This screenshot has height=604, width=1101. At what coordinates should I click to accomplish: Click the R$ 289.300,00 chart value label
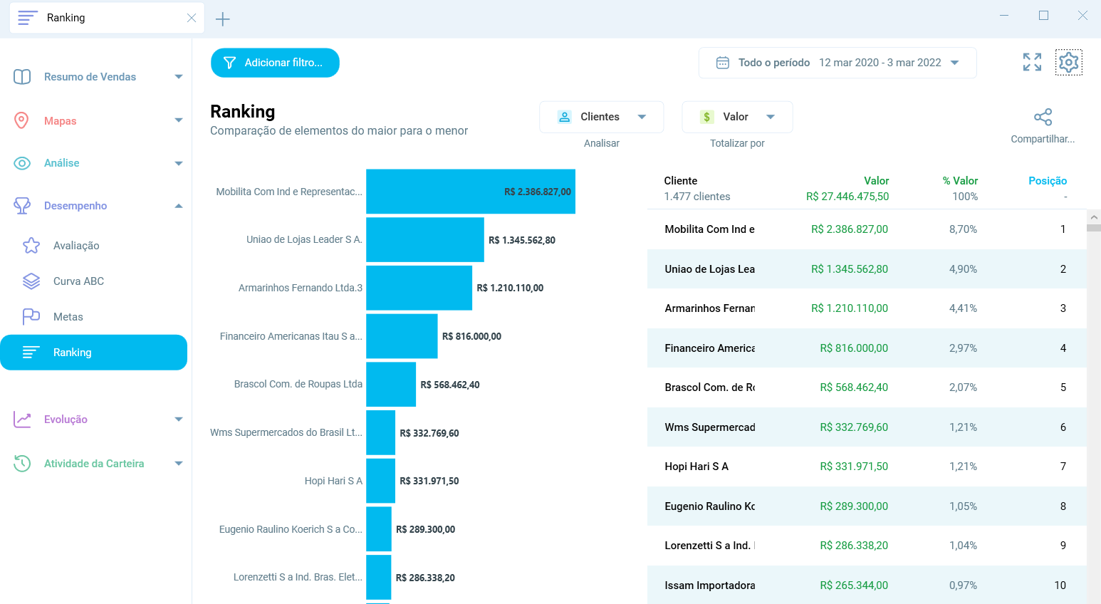[x=425, y=529]
